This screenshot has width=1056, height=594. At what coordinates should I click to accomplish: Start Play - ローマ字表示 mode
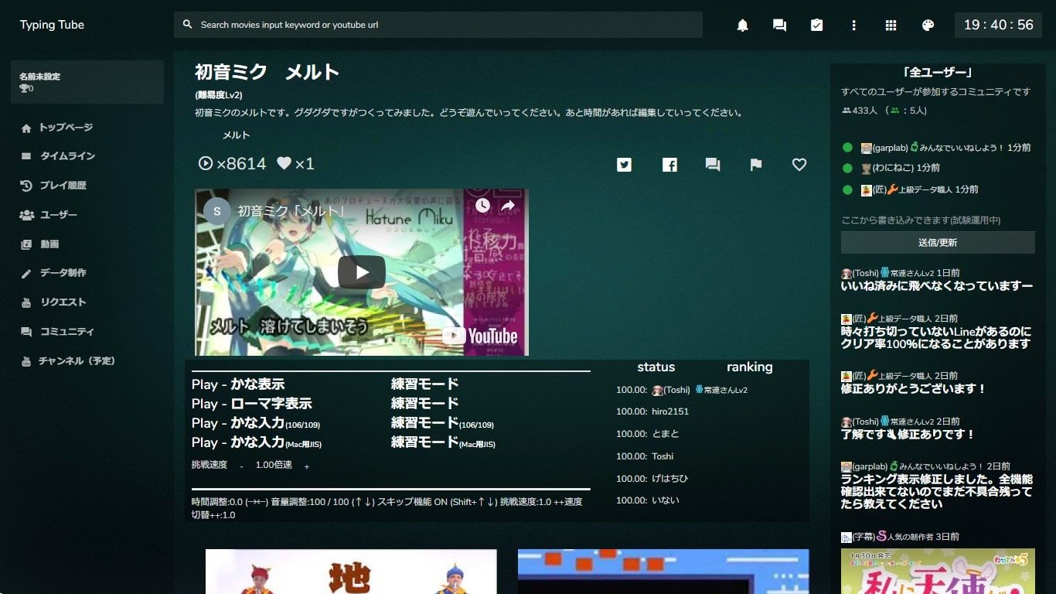point(252,404)
